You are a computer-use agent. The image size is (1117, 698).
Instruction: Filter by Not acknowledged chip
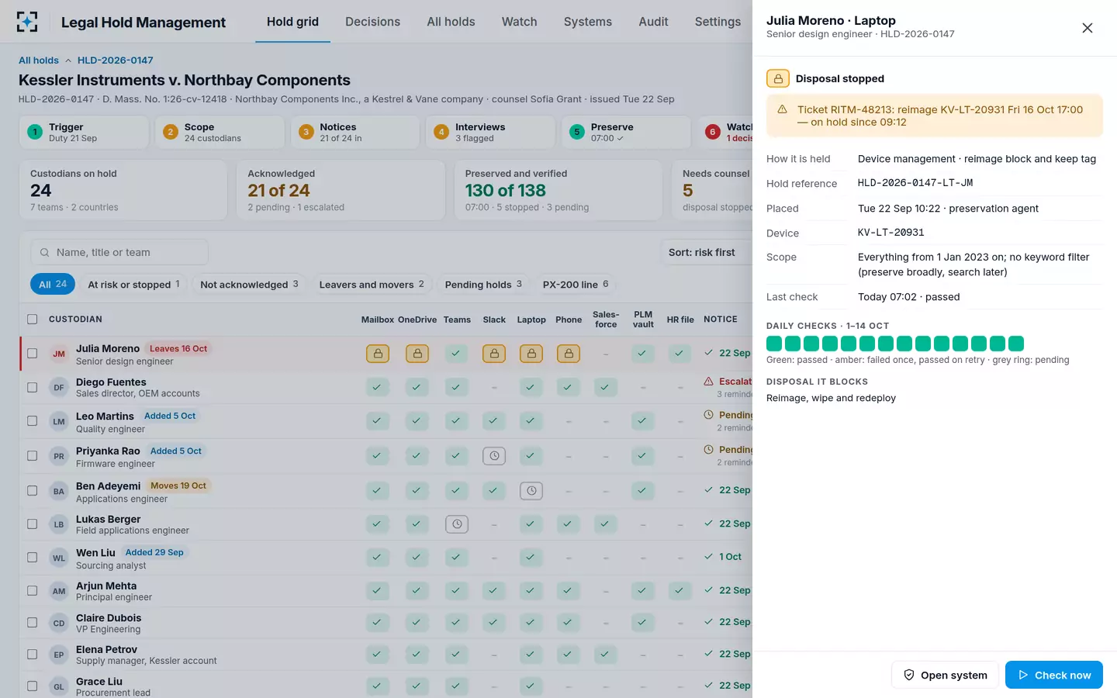[249, 285]
